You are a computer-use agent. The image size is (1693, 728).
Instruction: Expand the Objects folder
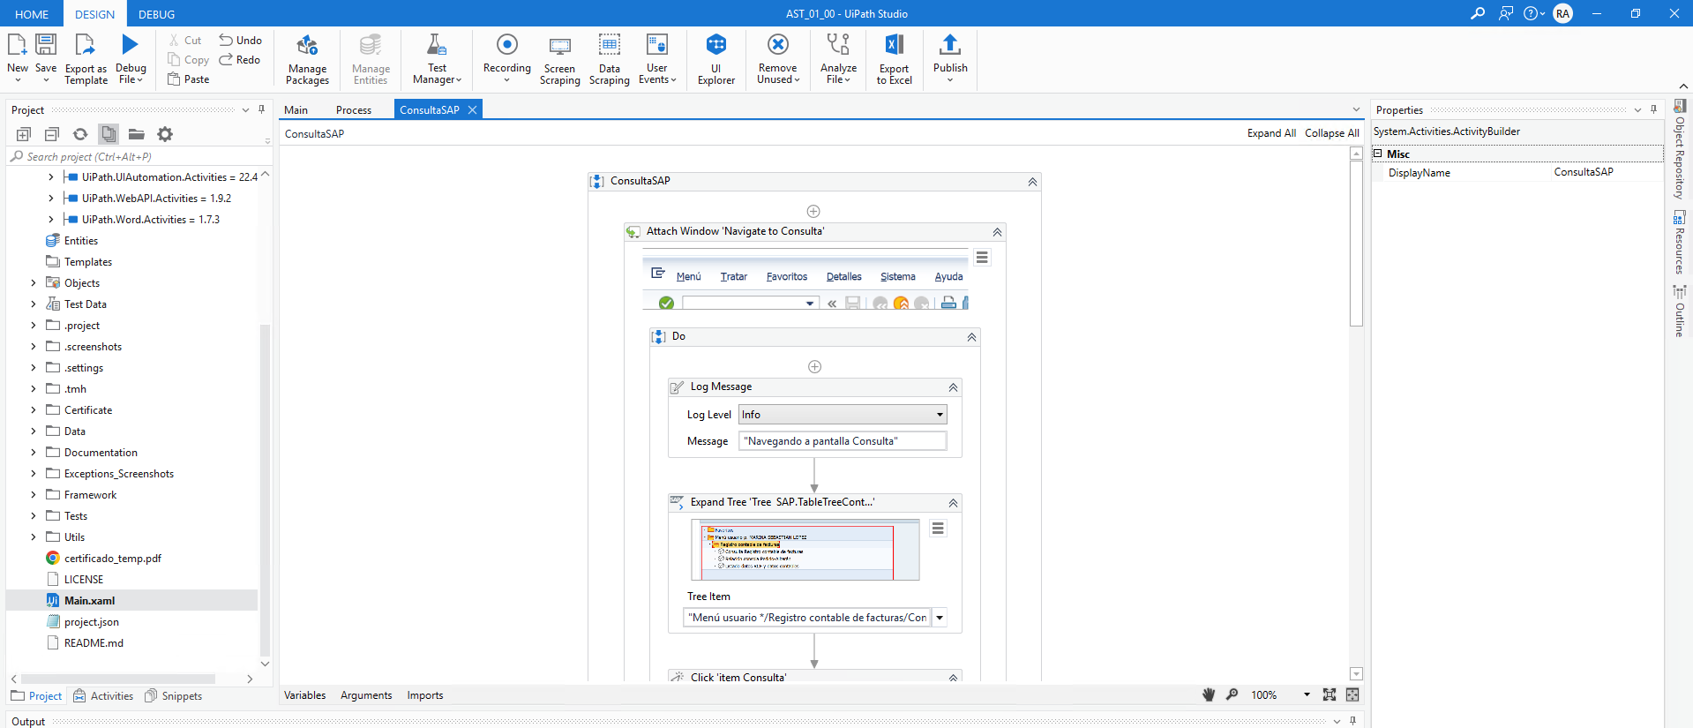(x=34, y=283)
